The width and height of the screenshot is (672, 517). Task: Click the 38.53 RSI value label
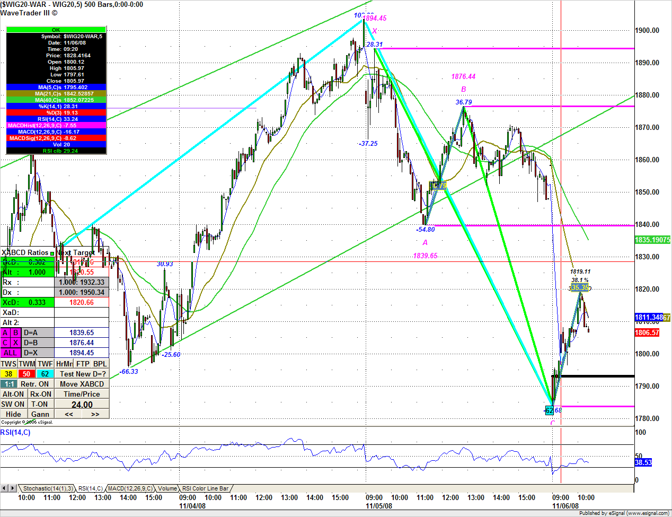click(643, 462)
